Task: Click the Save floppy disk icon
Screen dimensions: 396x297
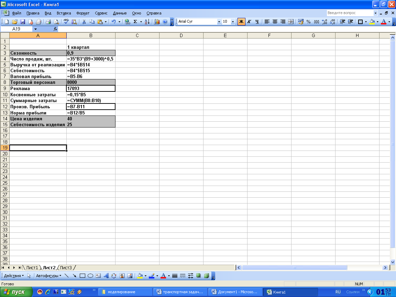Action: point(23,22)
